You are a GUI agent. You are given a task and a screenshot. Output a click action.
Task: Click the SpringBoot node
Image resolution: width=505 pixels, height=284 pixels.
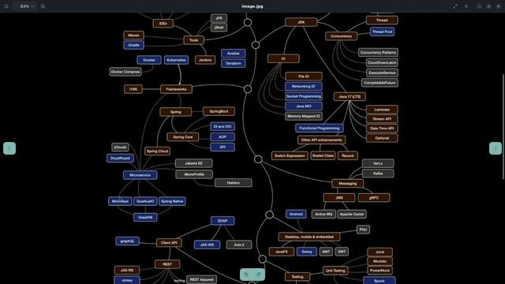coord(219,111)
